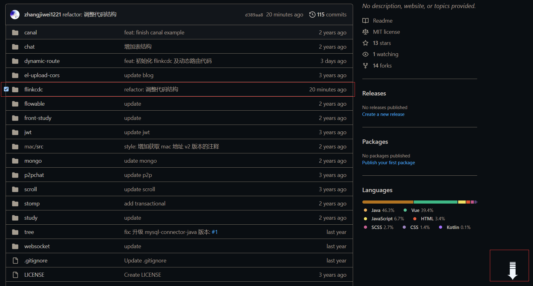Click Create a new release
533x286 pixels.
point(383,114)
